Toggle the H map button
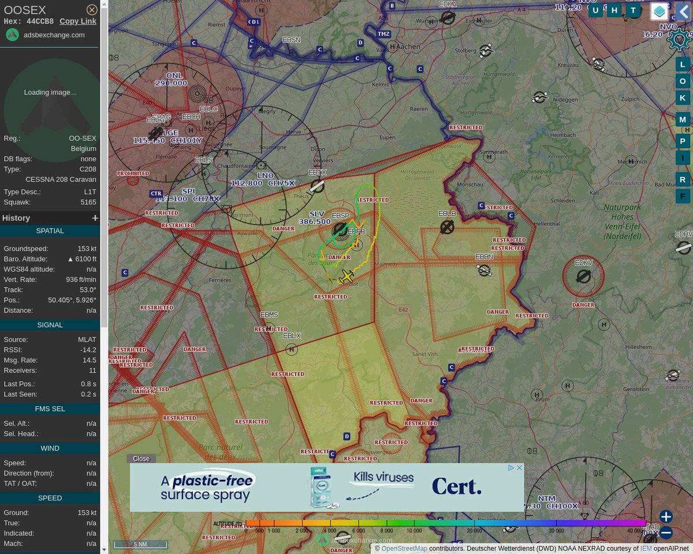This screenshot has width=693, height=554. (614, 10)
